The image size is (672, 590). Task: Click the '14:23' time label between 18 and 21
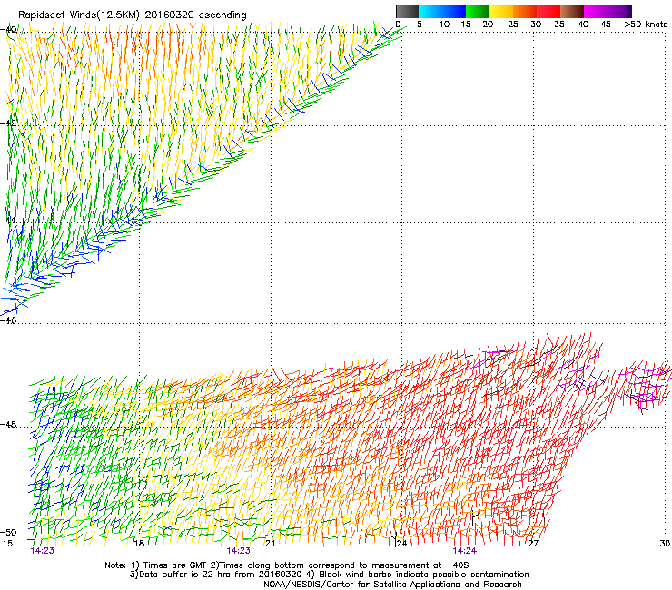point(238,551)
